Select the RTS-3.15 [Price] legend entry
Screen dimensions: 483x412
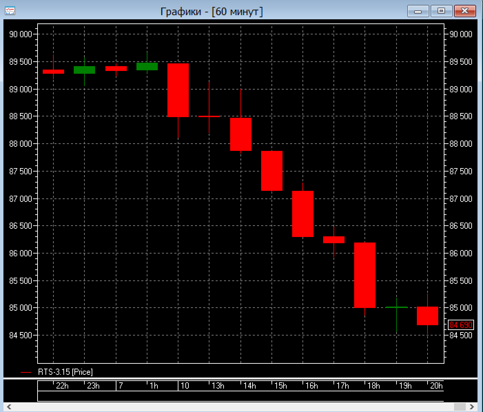(65, 372)
